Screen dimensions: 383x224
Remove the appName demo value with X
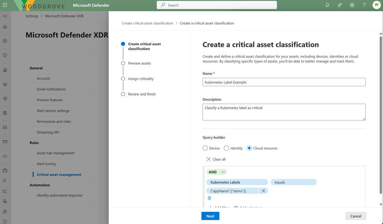click(263, 191)
